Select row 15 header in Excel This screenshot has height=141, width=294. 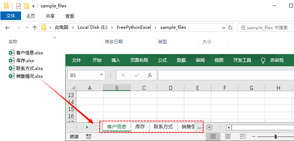[71, 109]
